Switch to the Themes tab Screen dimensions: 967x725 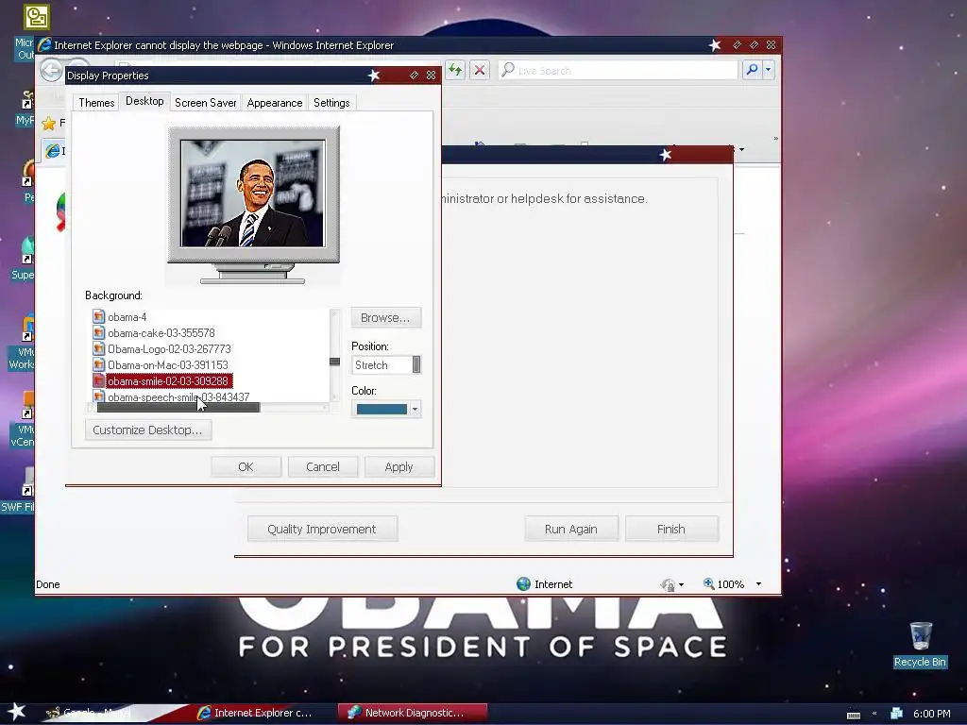pyautogui.click(x=96, y=102)
